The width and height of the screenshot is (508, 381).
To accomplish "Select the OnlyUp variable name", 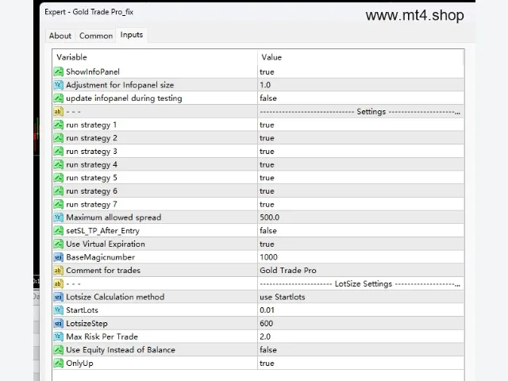I will [x=79, y=364].
